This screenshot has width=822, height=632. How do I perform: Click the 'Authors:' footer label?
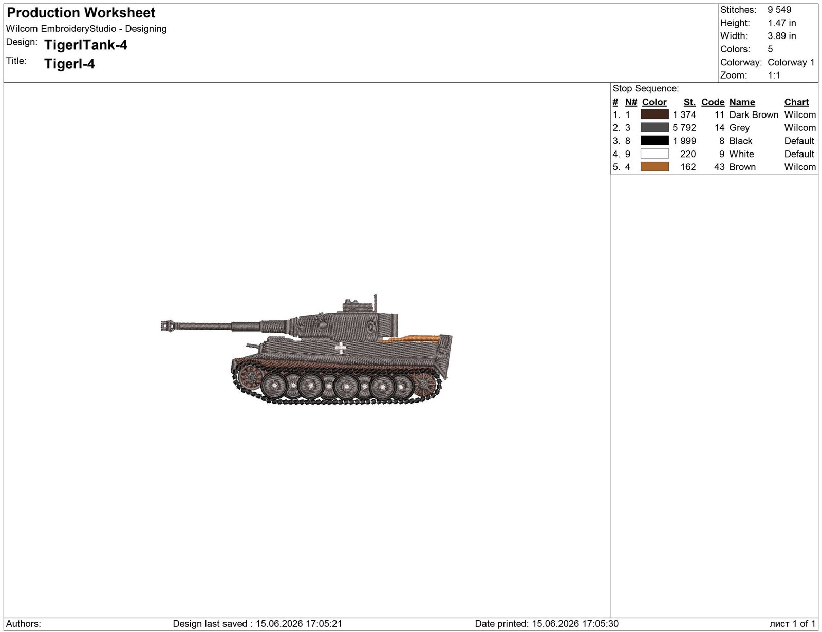(24, 624)
